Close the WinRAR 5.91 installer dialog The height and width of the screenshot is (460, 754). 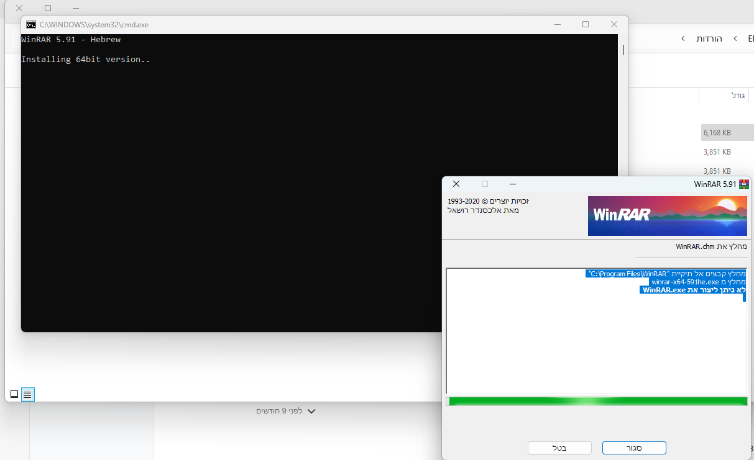coord(456,184)
